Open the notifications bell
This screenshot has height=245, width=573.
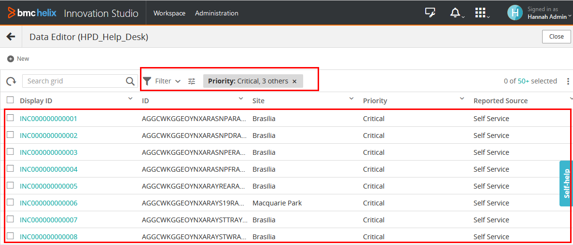pyautogui.click(x=455, y=13)
